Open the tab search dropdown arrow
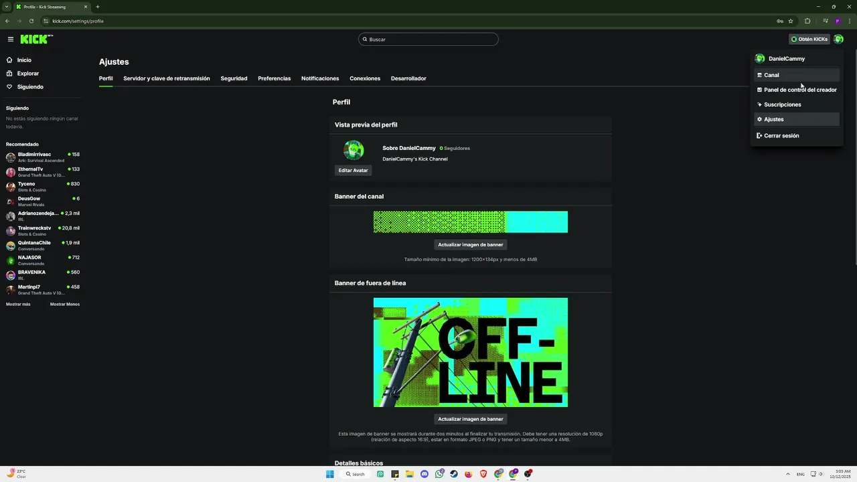This screenshot has height=482, width=857. [x=5, y=7]
